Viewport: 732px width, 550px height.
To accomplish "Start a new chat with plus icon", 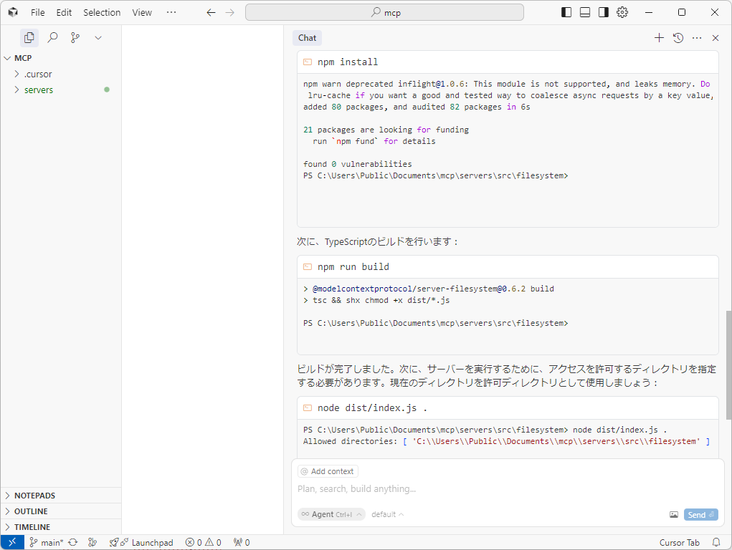I will (x=659, y=38).
